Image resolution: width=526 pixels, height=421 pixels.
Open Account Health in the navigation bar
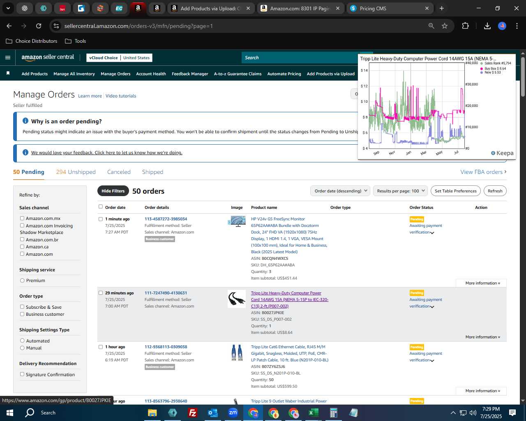151,74
